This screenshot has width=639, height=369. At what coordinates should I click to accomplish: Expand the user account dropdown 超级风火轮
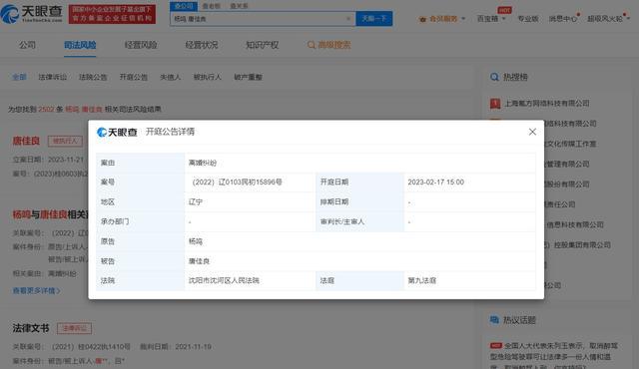point(608,19)
